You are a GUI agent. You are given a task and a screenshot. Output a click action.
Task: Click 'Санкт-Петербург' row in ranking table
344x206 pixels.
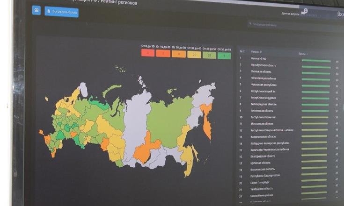(261, 183)
